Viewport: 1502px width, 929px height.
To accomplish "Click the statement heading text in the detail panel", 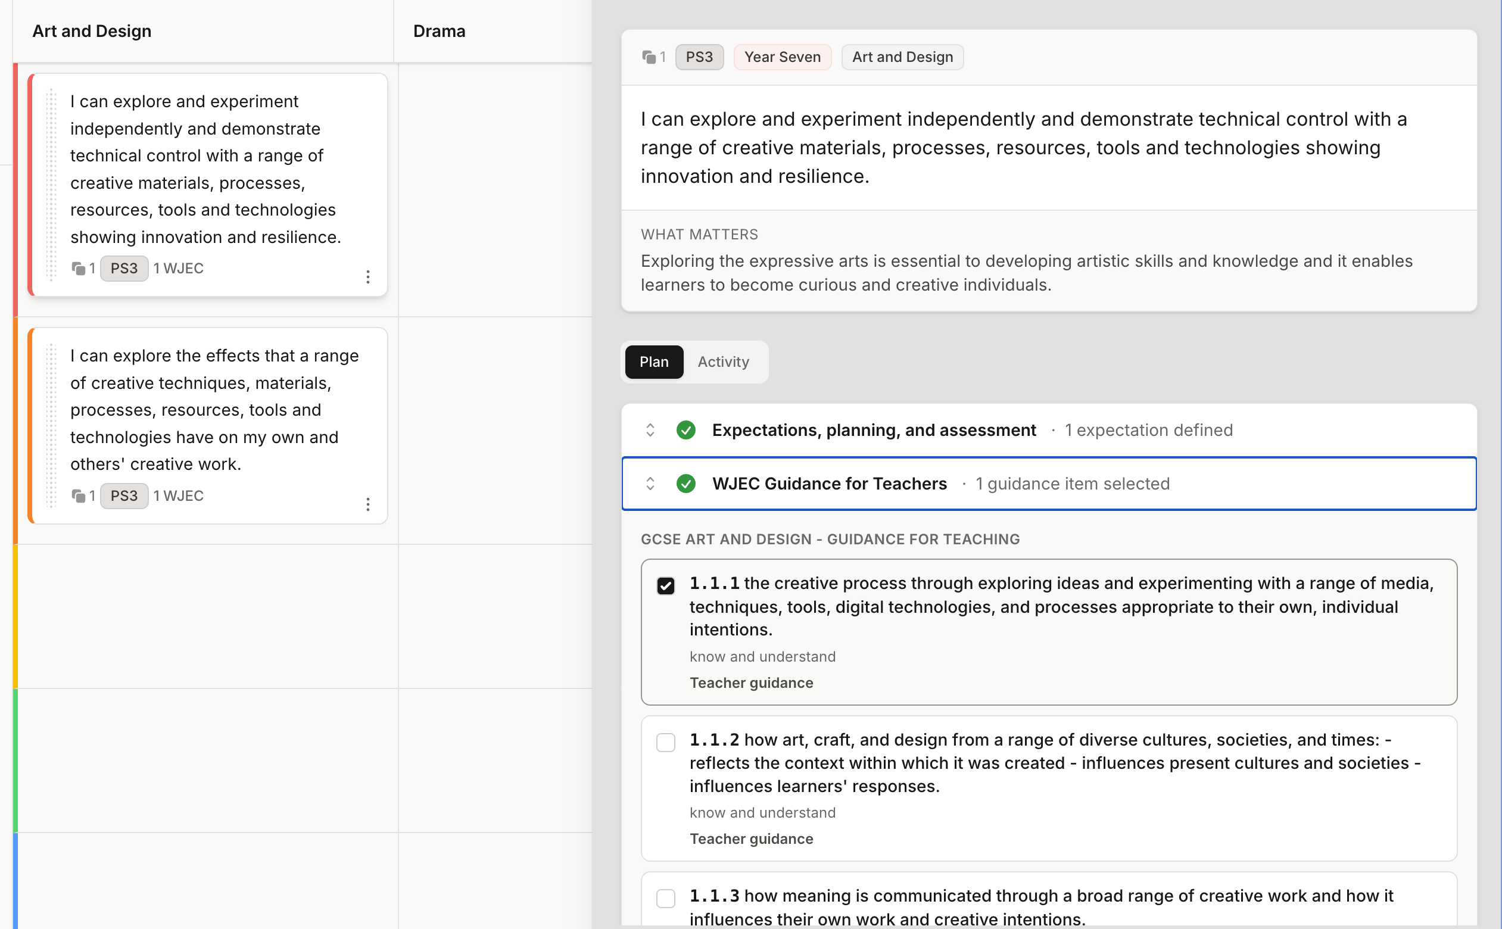I will (1024, 148).
